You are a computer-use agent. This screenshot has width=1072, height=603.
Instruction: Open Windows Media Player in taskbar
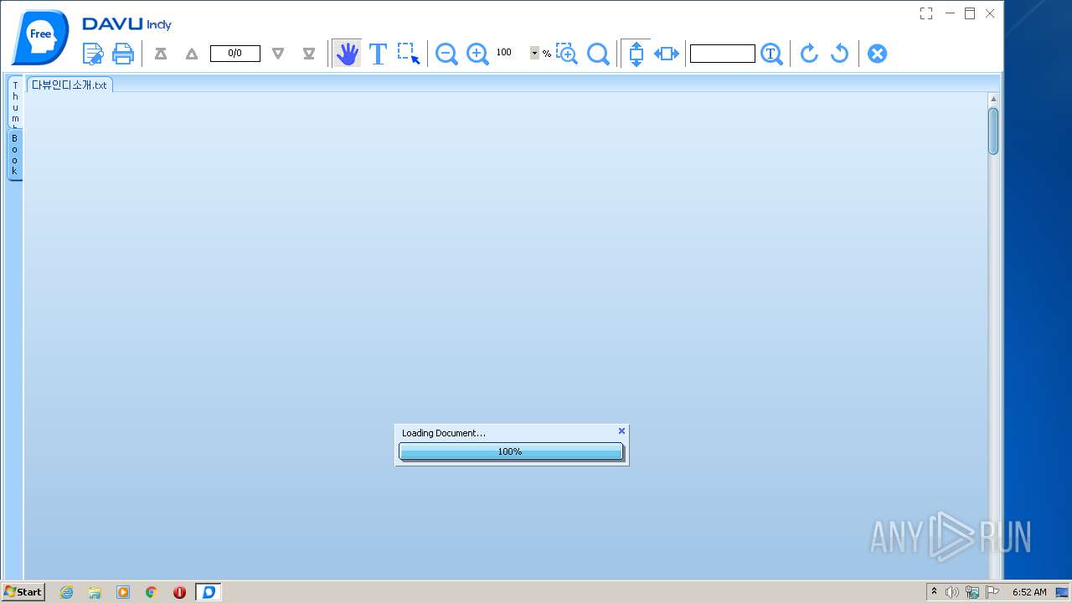pyautogui.click(x=123, y=592)
